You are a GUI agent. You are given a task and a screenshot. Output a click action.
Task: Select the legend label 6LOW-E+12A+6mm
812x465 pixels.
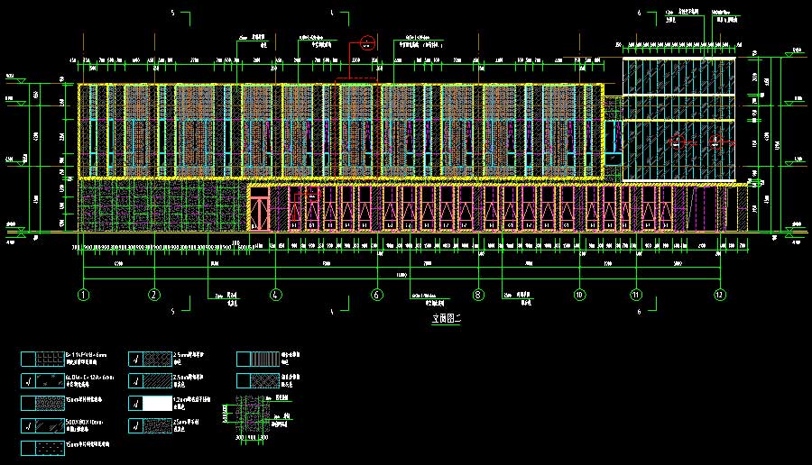coord(89,378)
